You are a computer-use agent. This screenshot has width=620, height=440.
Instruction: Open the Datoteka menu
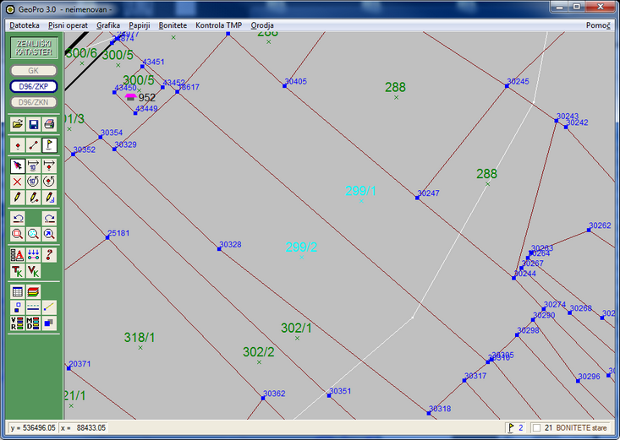tap(25, 25)
